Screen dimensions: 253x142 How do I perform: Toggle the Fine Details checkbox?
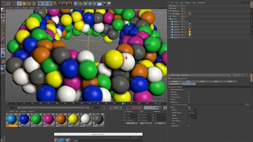point(189,121)
